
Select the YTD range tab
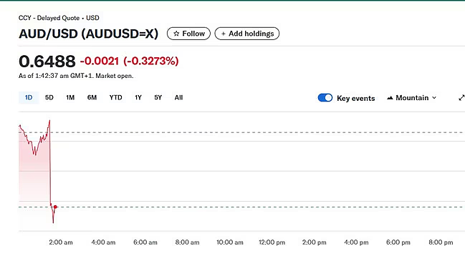click(115, 98)
